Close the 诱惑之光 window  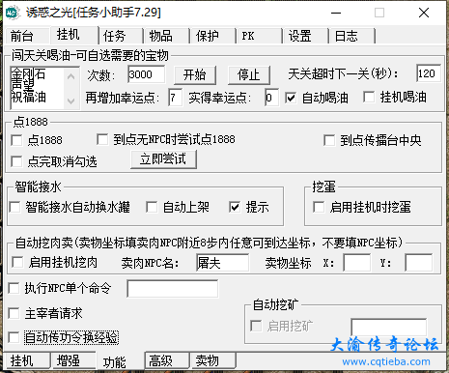coord(424,13)
